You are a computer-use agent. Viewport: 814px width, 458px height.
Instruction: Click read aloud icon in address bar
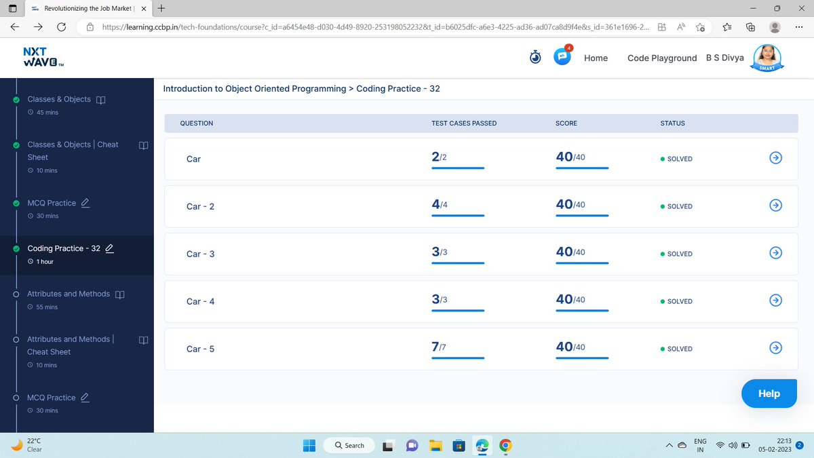[680, 27]
